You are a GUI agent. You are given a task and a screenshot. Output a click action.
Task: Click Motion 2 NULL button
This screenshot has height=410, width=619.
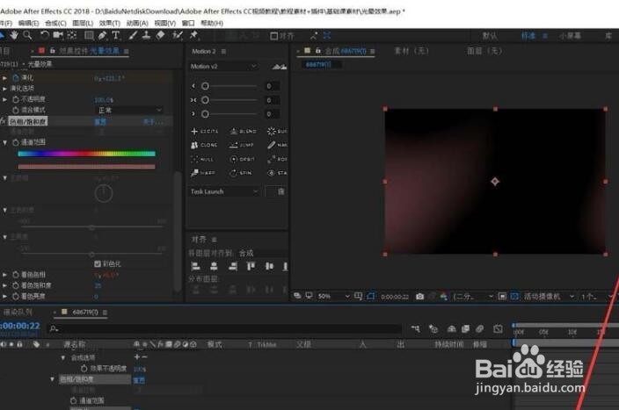pos(202,159)
